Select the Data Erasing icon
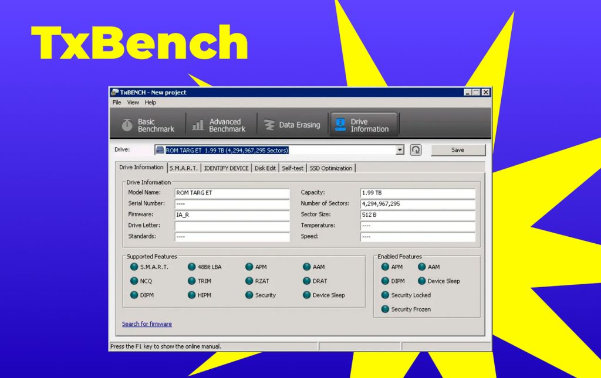Image resolution: width=601 pixels, height=378 pixels. pyautogui.click(x=269, y=125)
